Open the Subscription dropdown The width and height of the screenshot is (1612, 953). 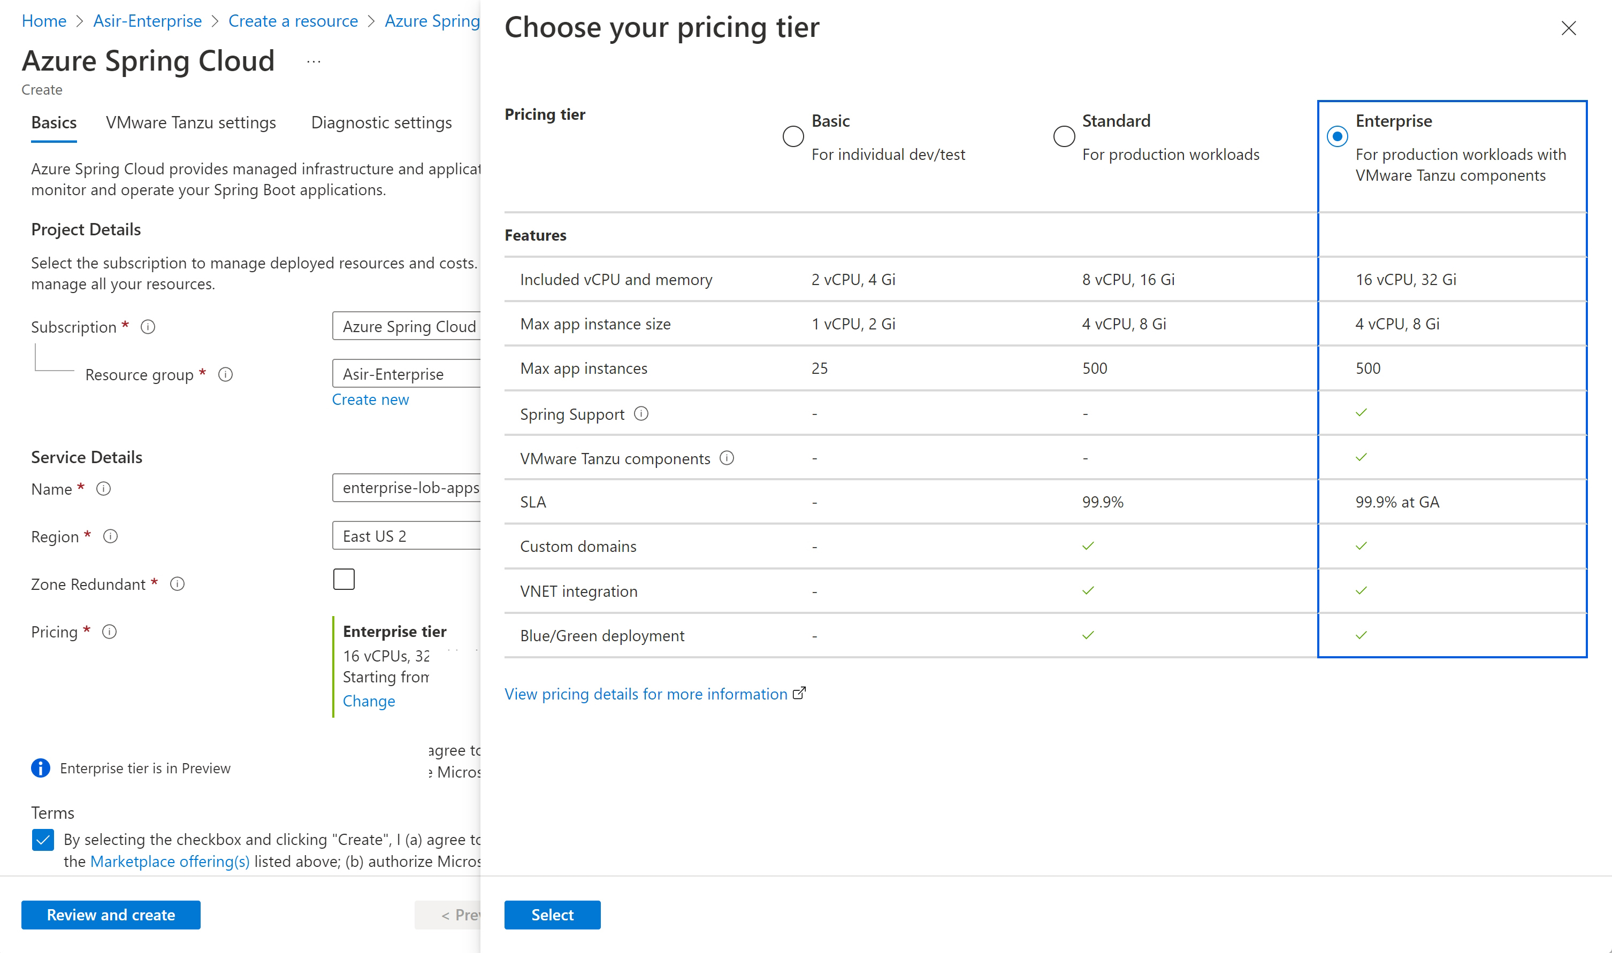pyautogui.click(x=407, y=326)
